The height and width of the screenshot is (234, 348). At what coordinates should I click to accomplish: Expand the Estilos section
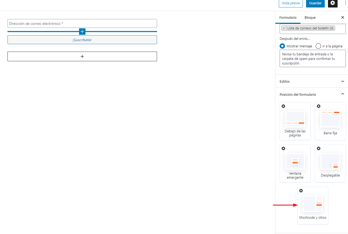(x=312, y=81)
